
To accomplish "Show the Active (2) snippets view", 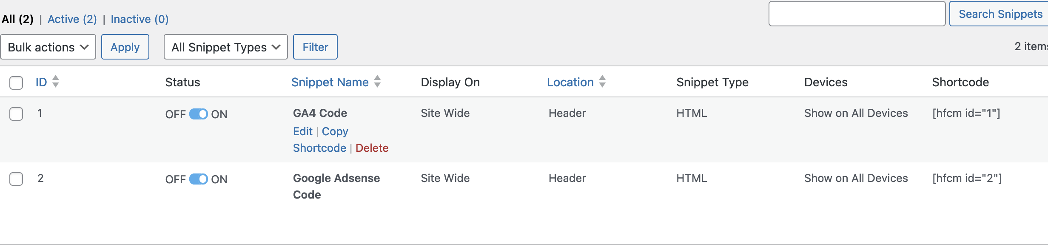I will 72,19.
